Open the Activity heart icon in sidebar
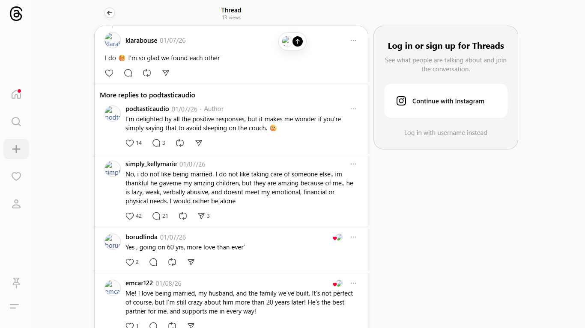This screenshot has height=328, width=585. (x=16, y=176)
